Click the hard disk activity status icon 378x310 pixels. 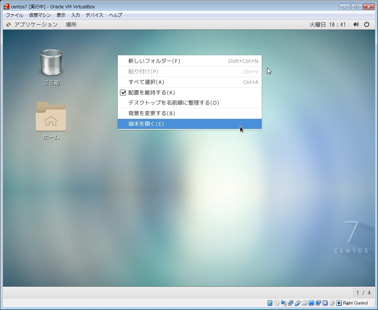[x=270, y=303]
